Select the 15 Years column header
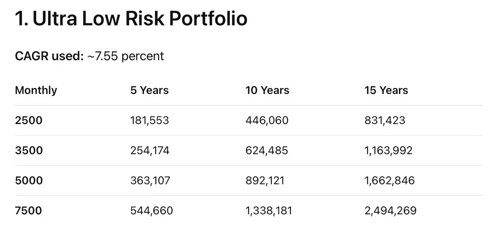The width and height of the screenshot is (498, 240). coord(386,90)
